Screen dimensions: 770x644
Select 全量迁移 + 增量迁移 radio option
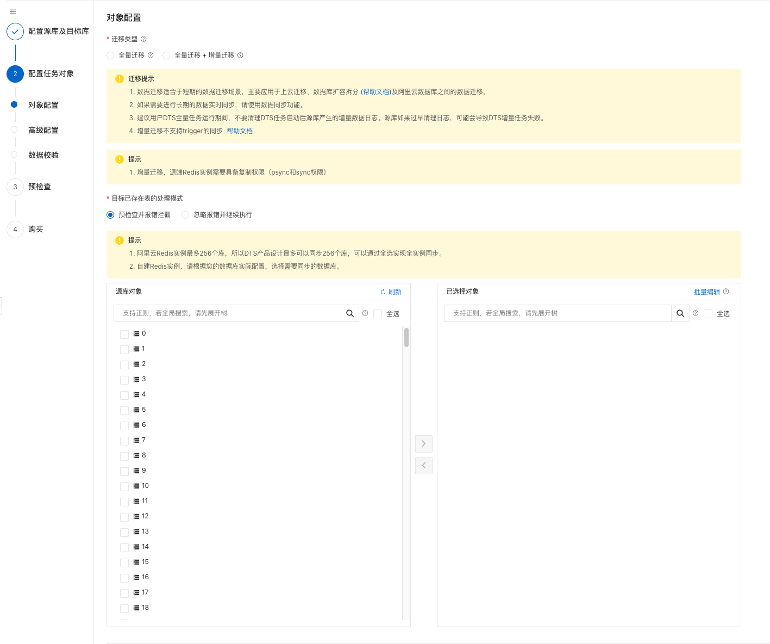(x=166, y=55)
